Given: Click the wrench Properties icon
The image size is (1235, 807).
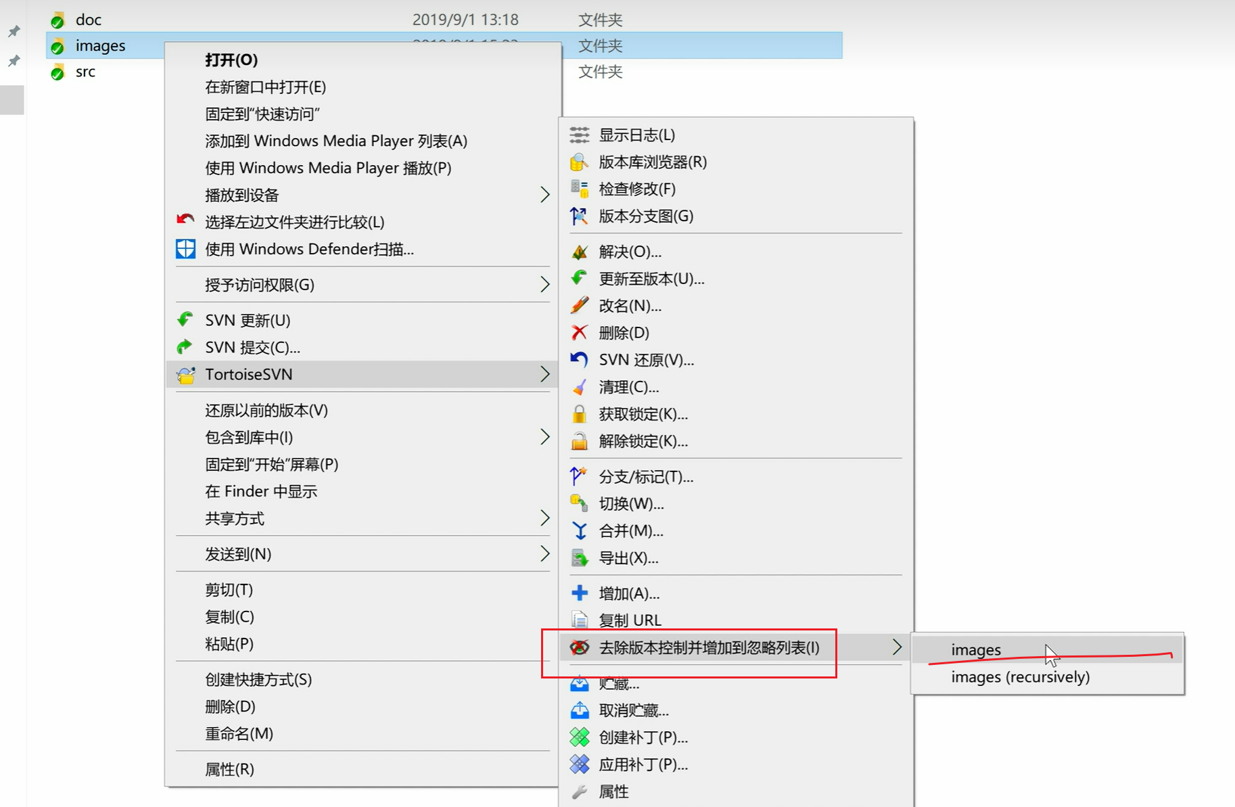Looking at the screenshot, I should coord(580,791).
